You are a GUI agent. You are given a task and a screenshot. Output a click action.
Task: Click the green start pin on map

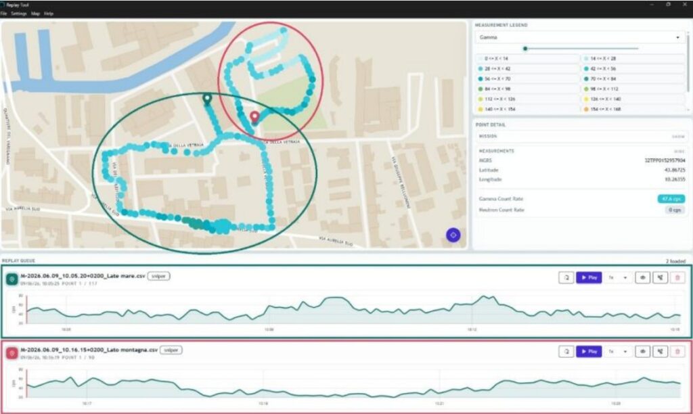[x=207, y=99]
